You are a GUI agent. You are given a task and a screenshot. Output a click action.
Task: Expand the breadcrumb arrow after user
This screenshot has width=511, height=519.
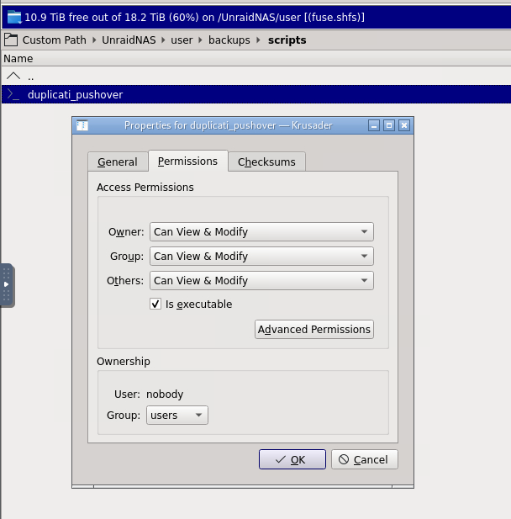[200, 40]
